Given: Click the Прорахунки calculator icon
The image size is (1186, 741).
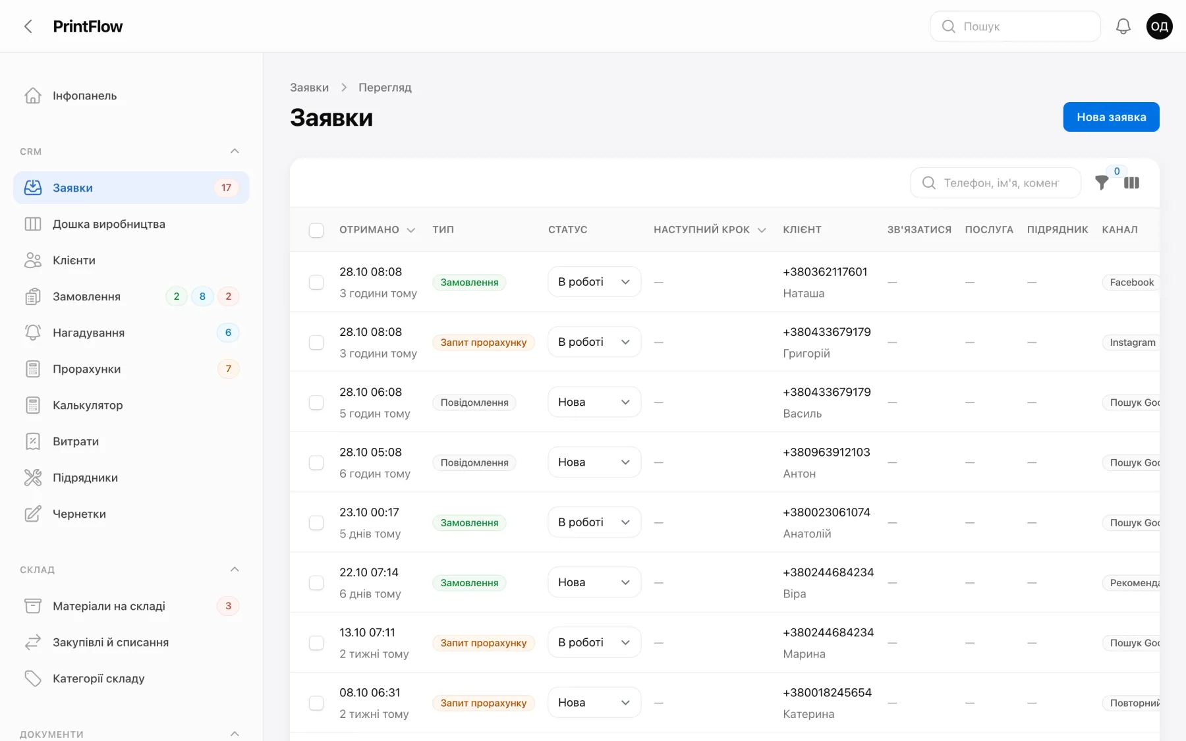Looking at the screenshot, I should tap(33, 369).
